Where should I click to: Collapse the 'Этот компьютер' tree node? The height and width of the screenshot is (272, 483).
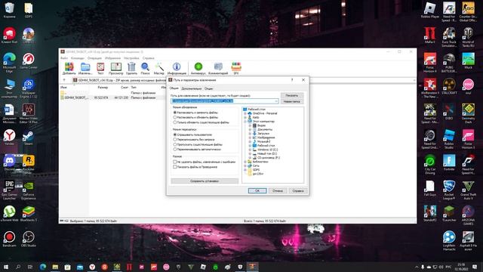245,122
